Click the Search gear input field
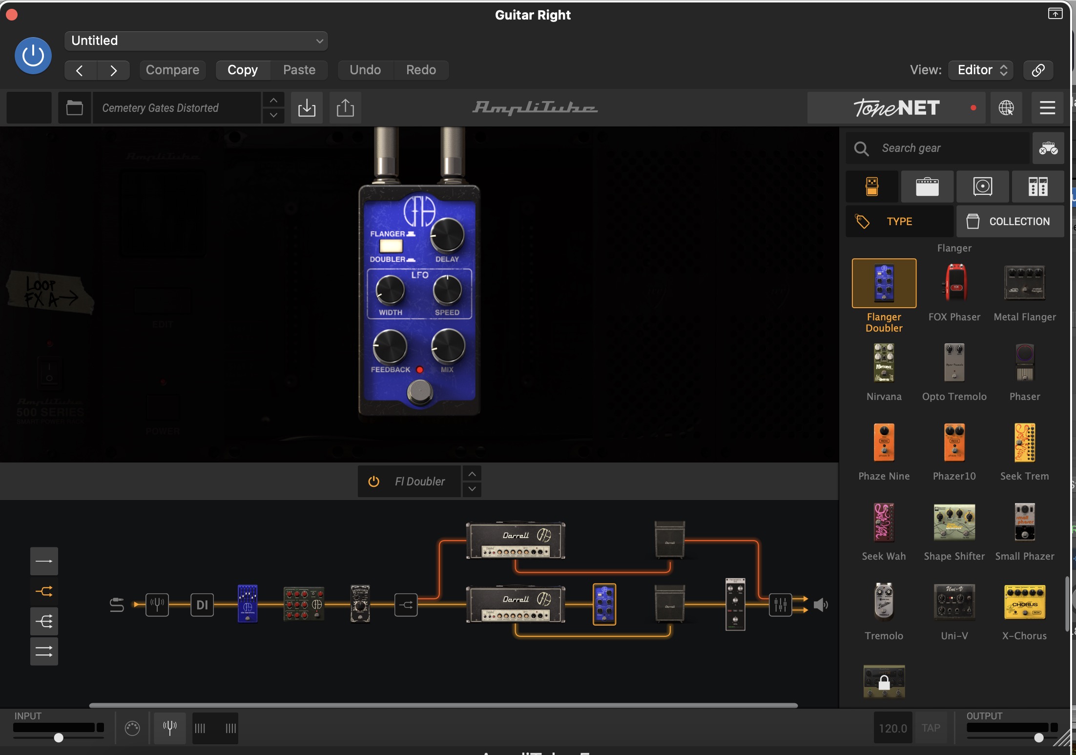 pos(938,148)
